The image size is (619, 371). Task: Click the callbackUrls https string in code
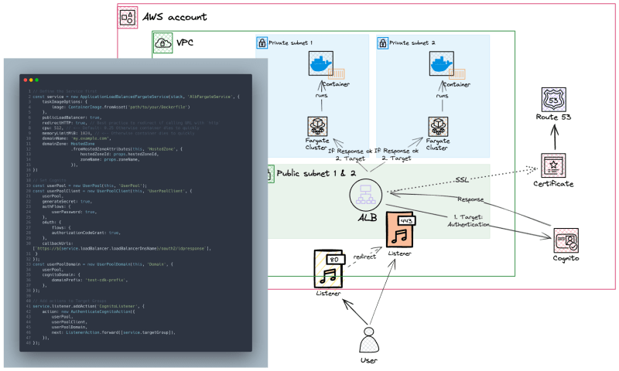pyautogui.click(x=121, y=248)
